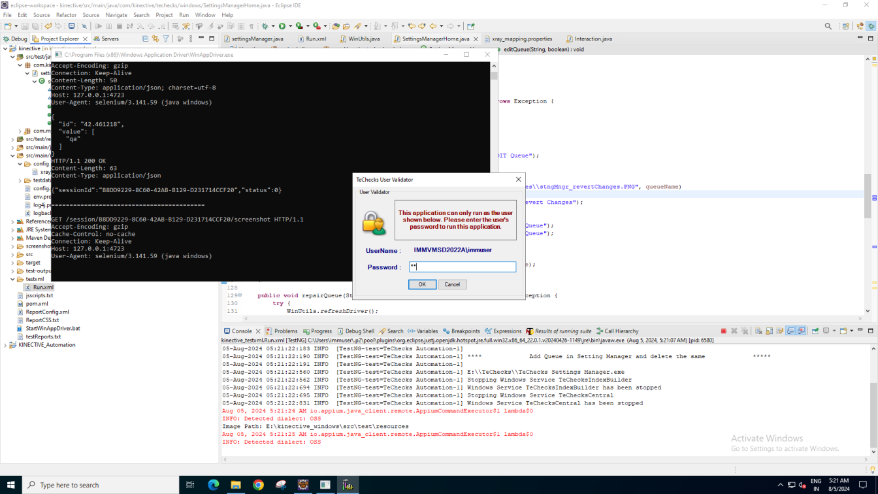Click Collapse All in Project Explorer

tap(145, 39)
